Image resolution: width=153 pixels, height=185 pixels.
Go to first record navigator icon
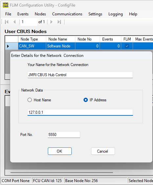[x=7, y=22]
